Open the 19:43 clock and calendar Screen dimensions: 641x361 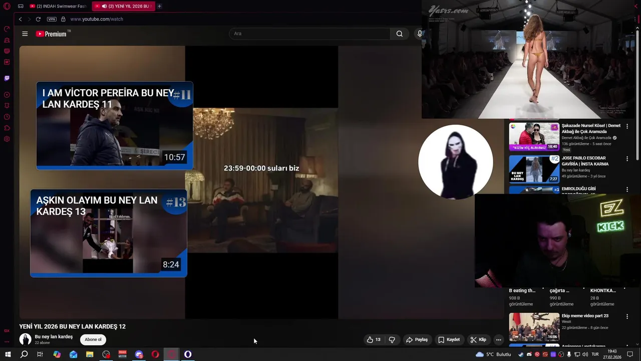point(612,354)
